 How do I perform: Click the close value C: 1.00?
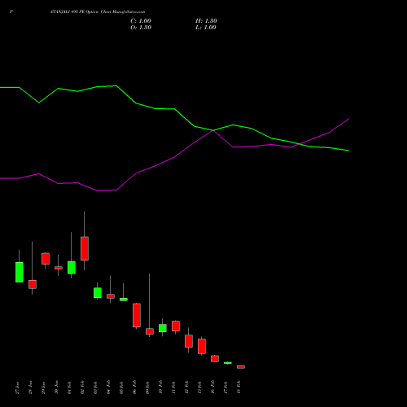point(141,21)
